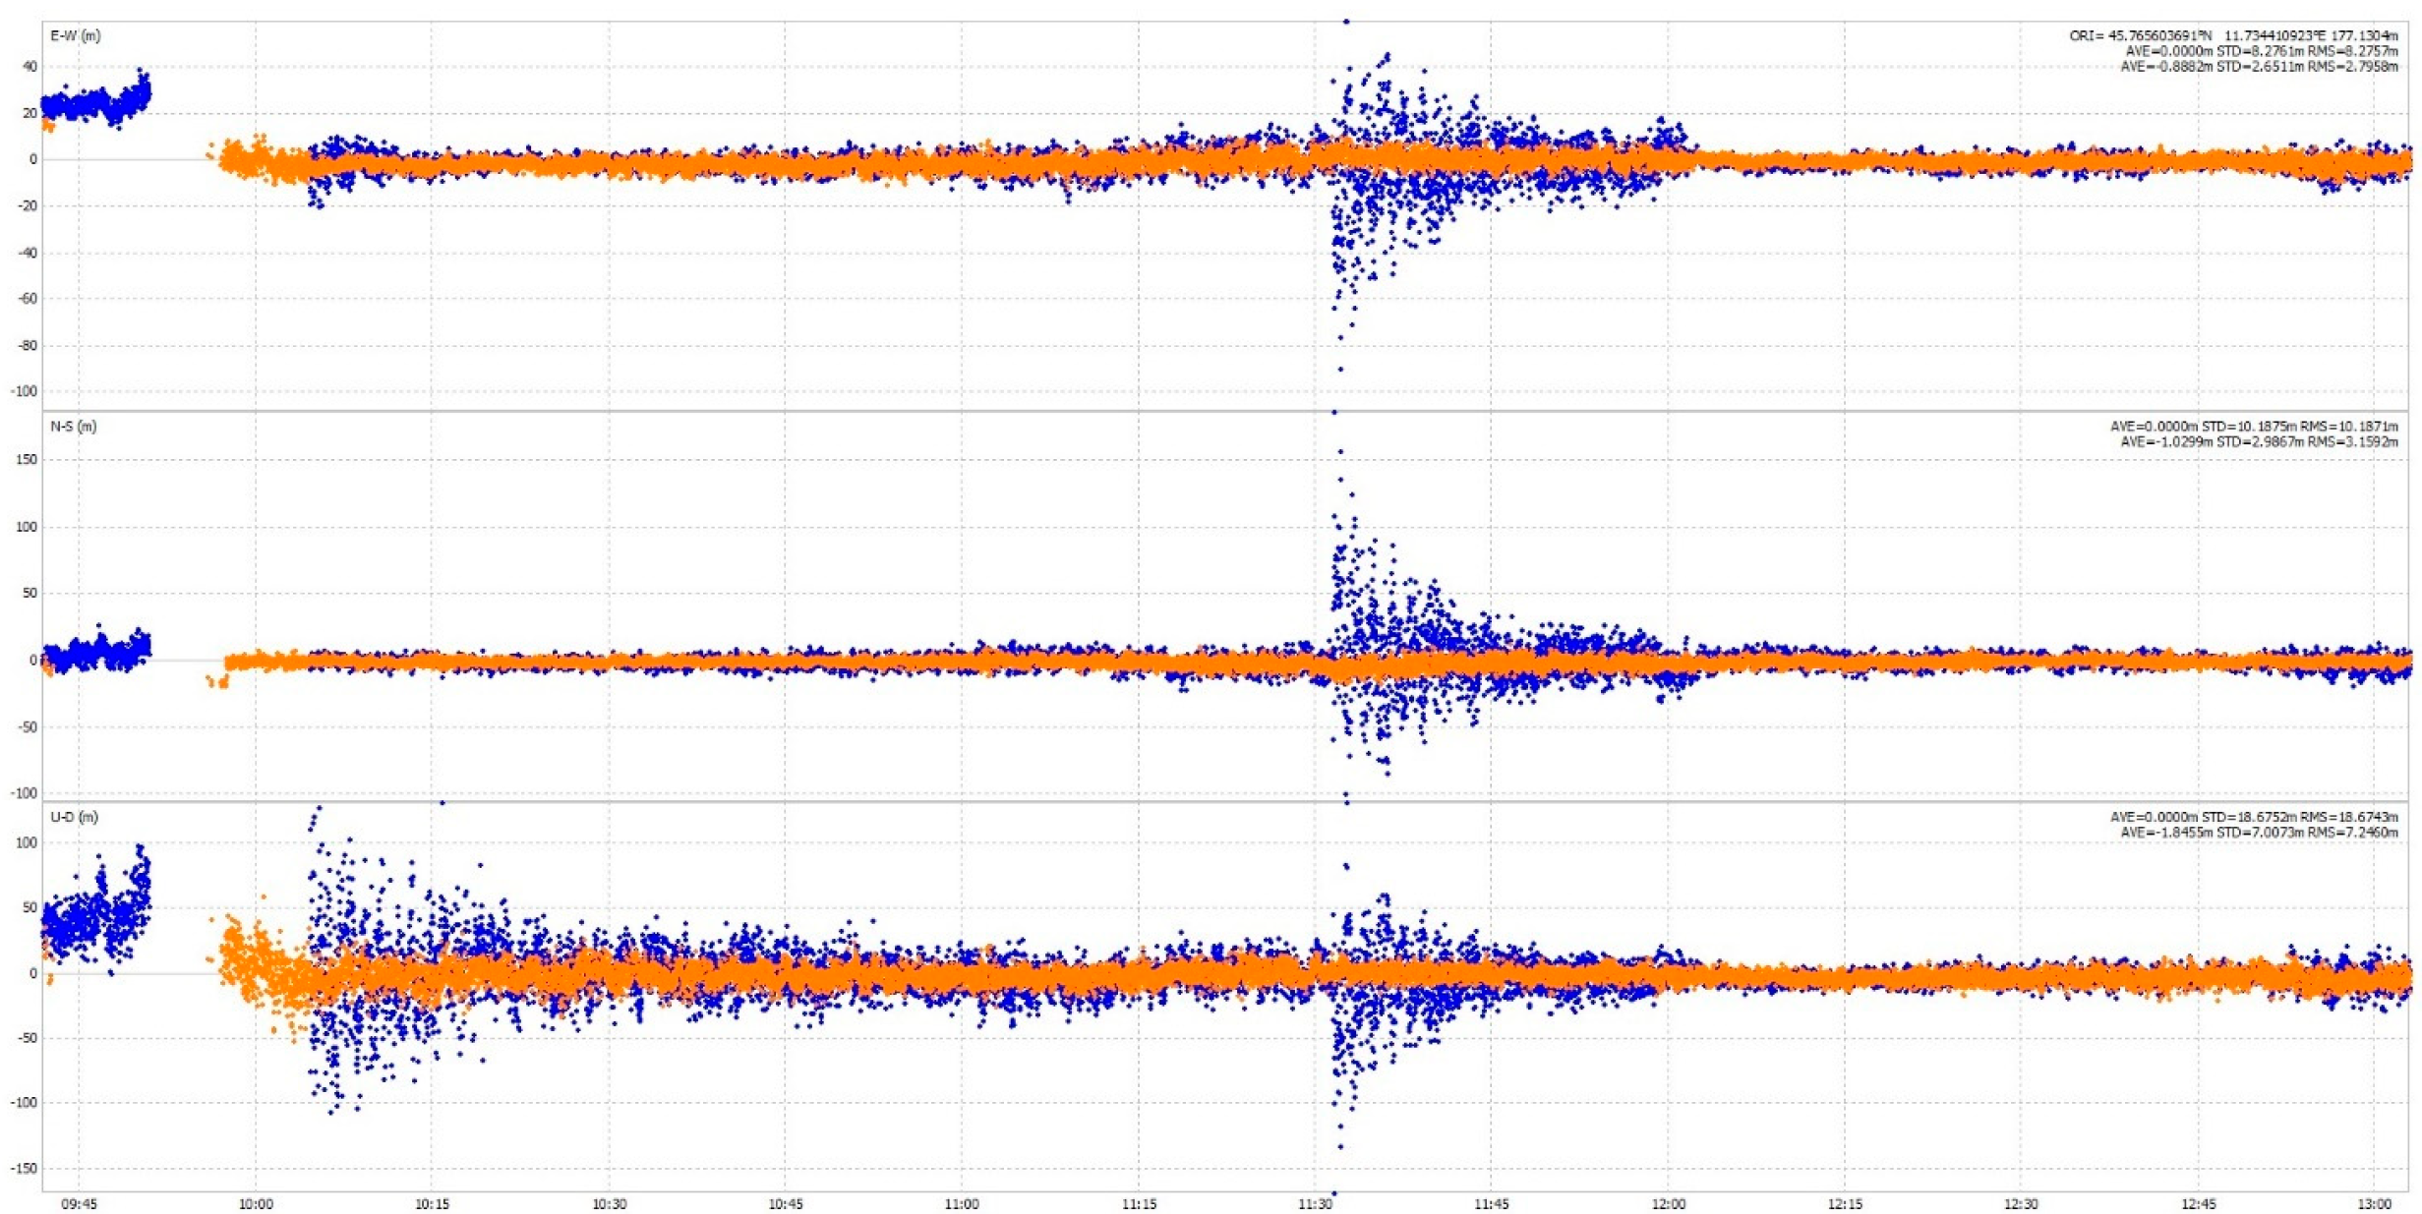
Task: Select the ORI origin coordinates text
Action: [x=2232, y=36]
